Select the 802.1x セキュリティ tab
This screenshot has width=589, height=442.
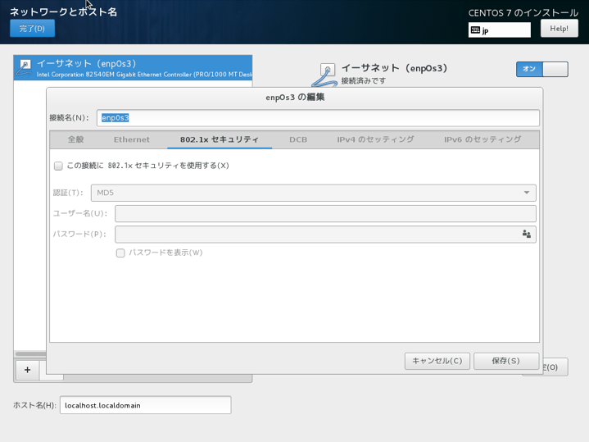(x=220, y=139)
